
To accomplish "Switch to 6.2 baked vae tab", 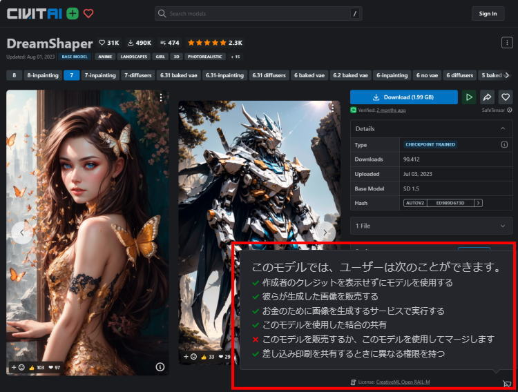I will tap(350, 75).
